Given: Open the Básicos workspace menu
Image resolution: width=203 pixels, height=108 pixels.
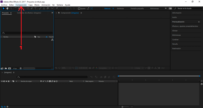Looking at the screenshot, I should [113, 9].
